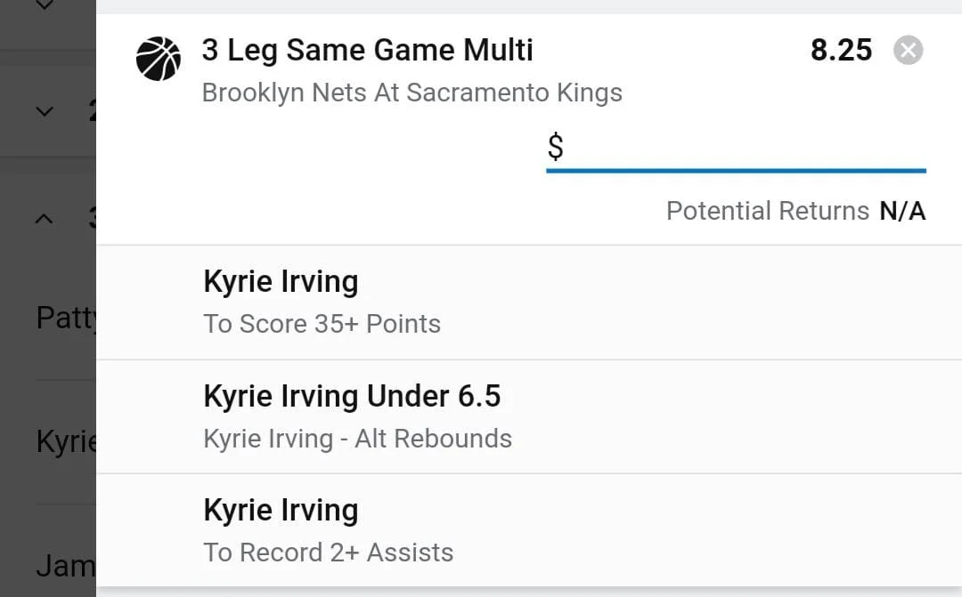Viewport: 962px width, 597px height.
Task: Select the To Record 2+ Assists leg
Action: pyautogui.click(x=529, y=531)
